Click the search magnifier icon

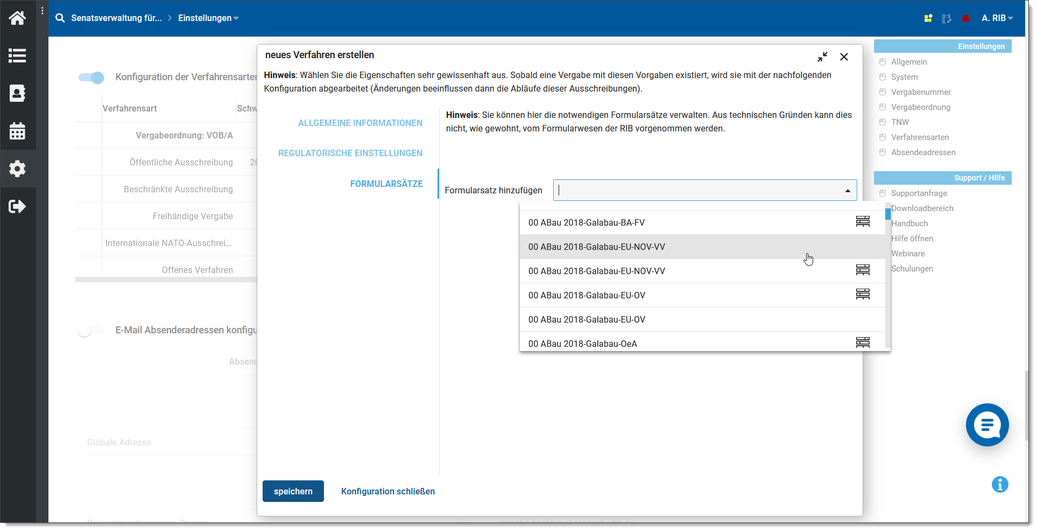[x=60, y=18]
